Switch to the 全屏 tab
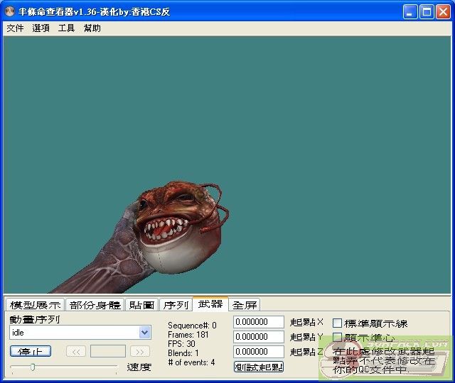This screenshot has width=455, height=383. tap(245, 305)
